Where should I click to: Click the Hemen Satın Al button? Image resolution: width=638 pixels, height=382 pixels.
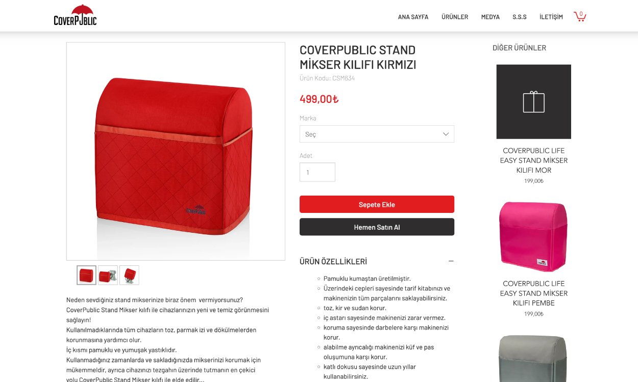(x=377, y=227)
